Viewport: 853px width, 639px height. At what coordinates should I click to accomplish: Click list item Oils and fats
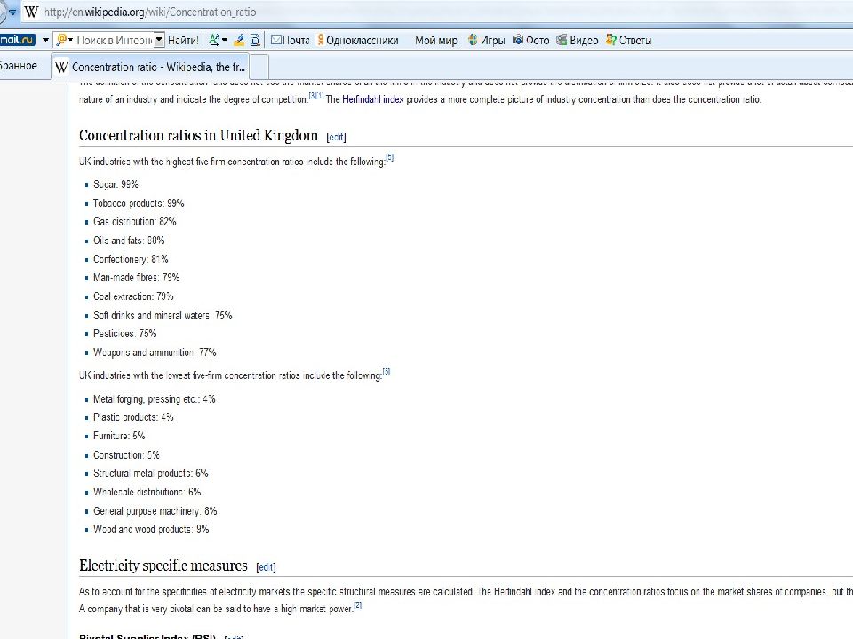[x=129, y=241]
